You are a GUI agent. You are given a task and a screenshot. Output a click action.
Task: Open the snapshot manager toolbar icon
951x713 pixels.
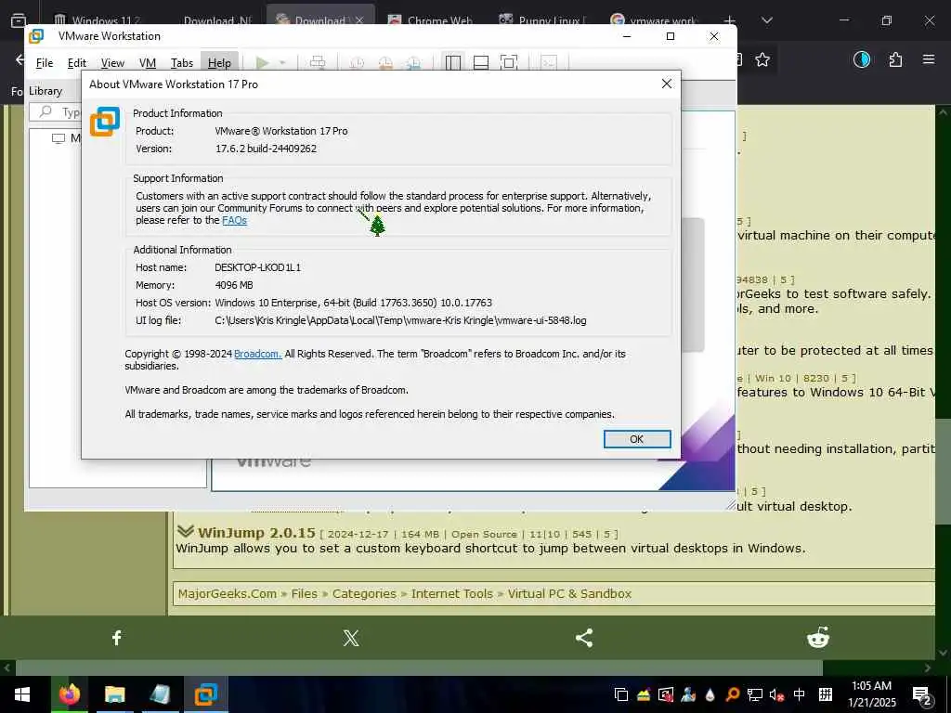pos(413,62)
